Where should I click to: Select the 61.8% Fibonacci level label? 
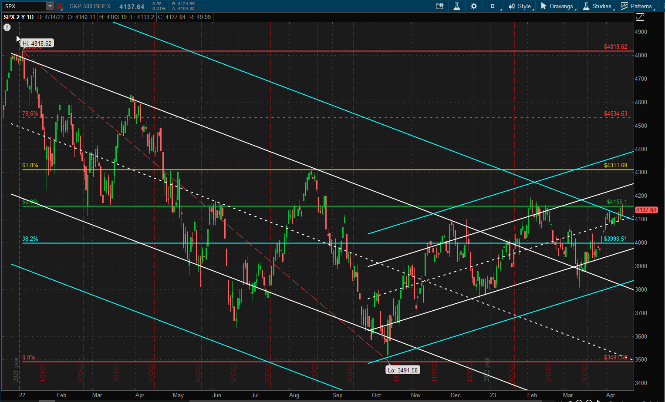(30, 166)
